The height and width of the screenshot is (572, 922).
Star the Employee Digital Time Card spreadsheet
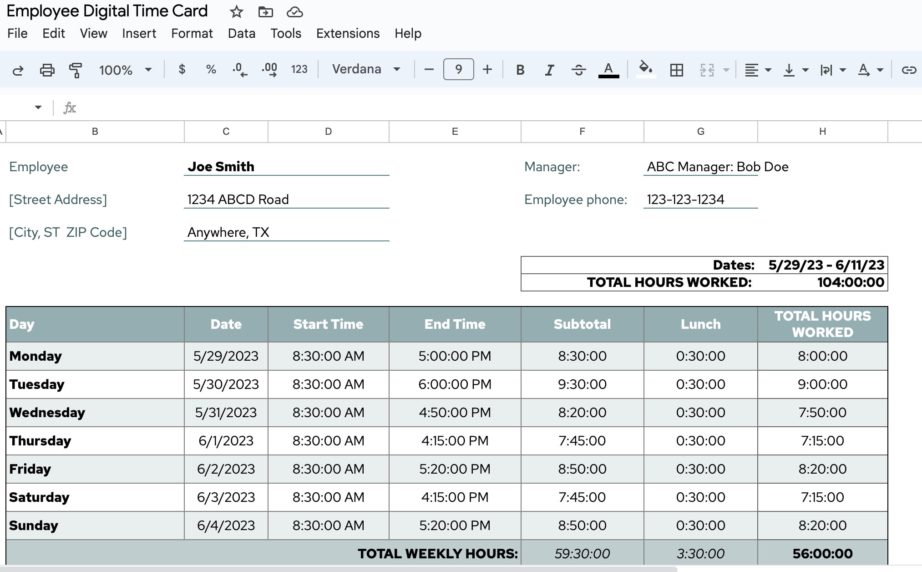click(236, 12)
